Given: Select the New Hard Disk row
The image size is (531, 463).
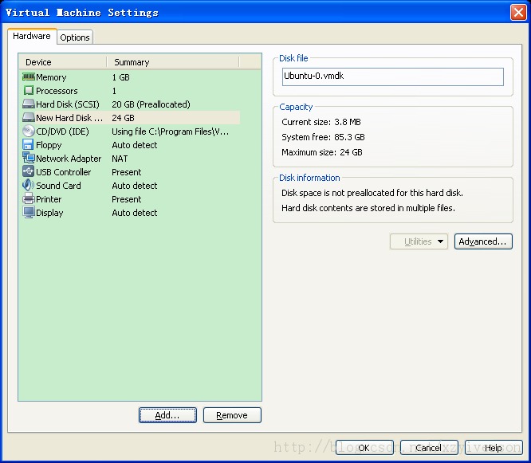Looking at the screenshot, I should (68, 118).
